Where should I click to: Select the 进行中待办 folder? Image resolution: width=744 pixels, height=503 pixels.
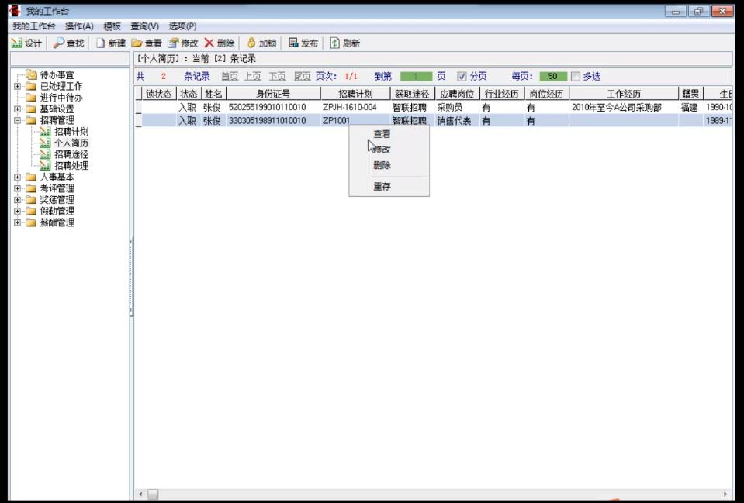pyautogui.click(x=61, y=98)
